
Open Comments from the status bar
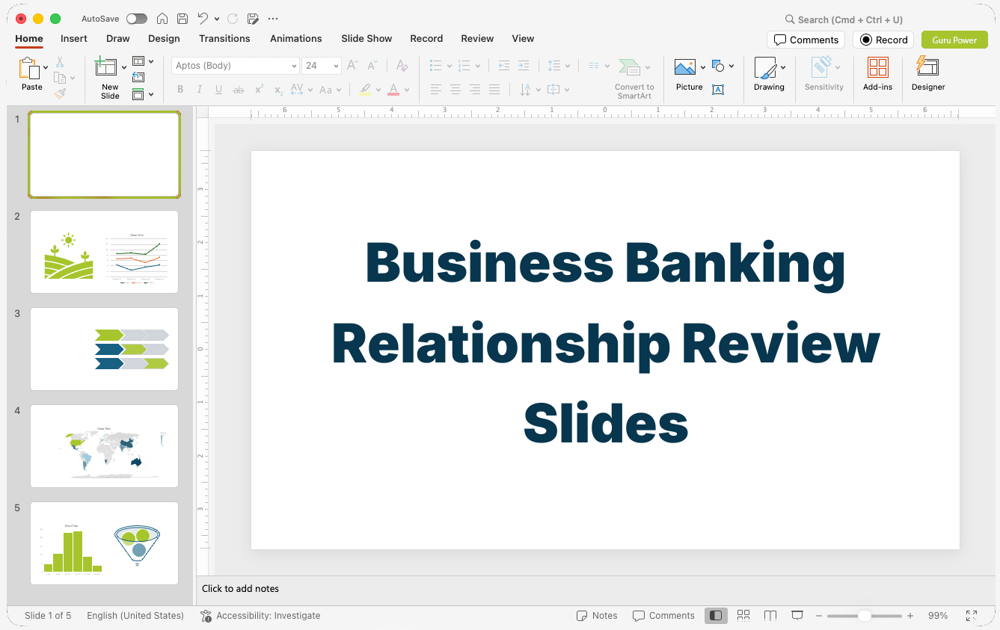click(x=663, y=616)
